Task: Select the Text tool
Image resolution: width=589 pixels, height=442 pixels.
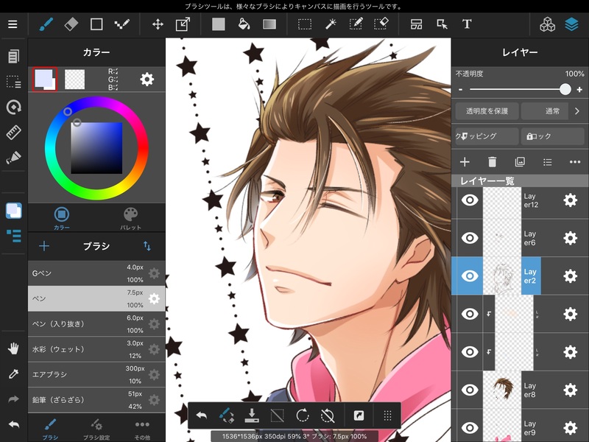Action: pyautogui.click(x=467, y=24)
